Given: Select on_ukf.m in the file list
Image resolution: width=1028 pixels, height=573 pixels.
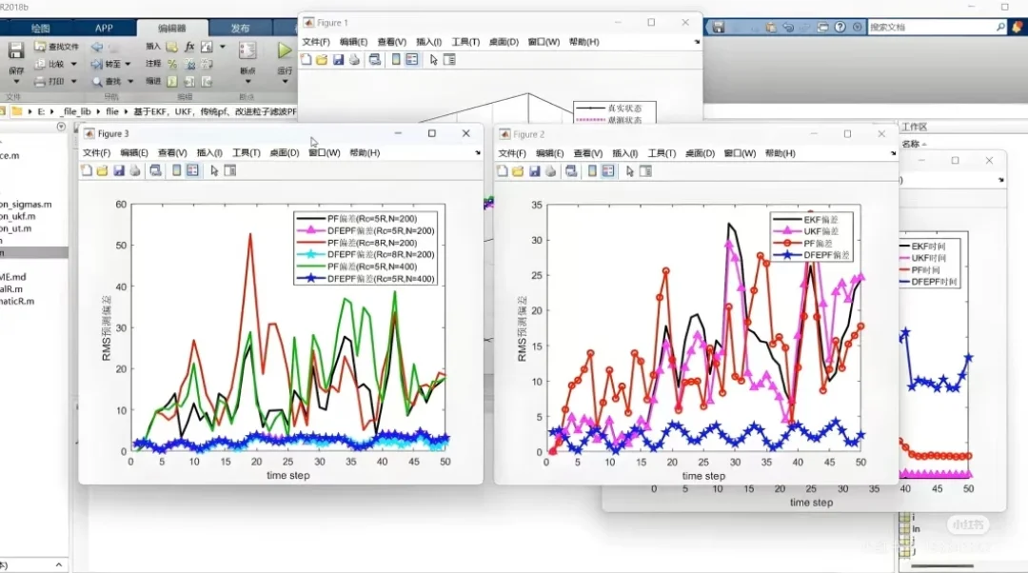Looking at the screenshot, I should 18,216.
